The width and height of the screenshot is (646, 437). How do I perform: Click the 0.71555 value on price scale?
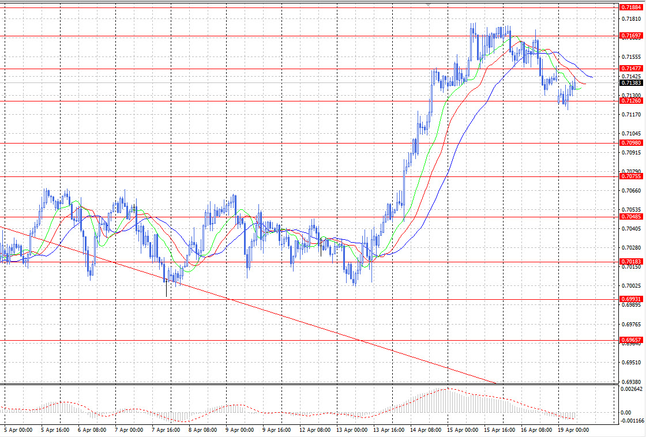[631, 57]
